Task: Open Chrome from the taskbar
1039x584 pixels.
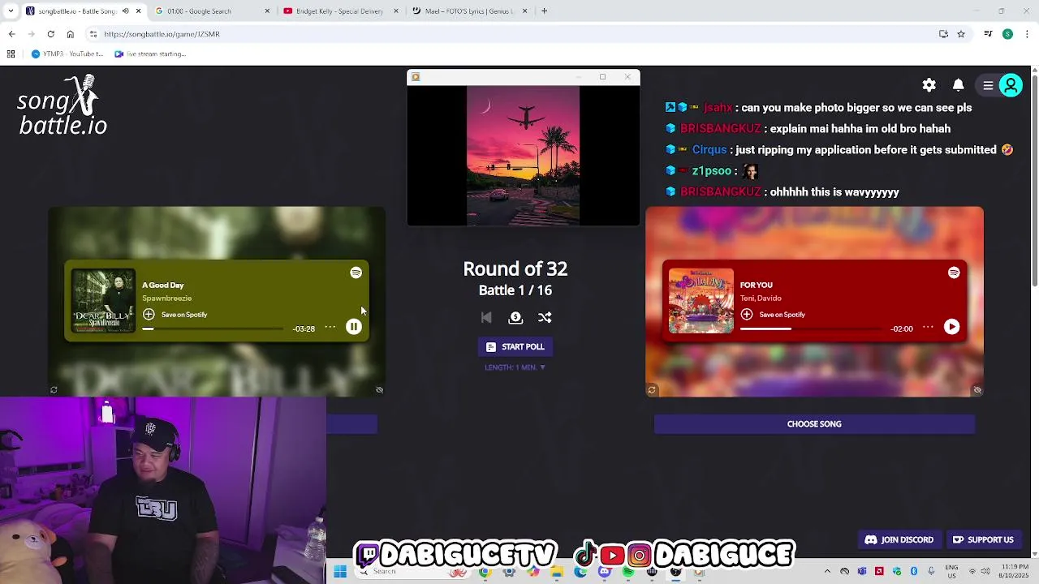Action: (485, 572)
